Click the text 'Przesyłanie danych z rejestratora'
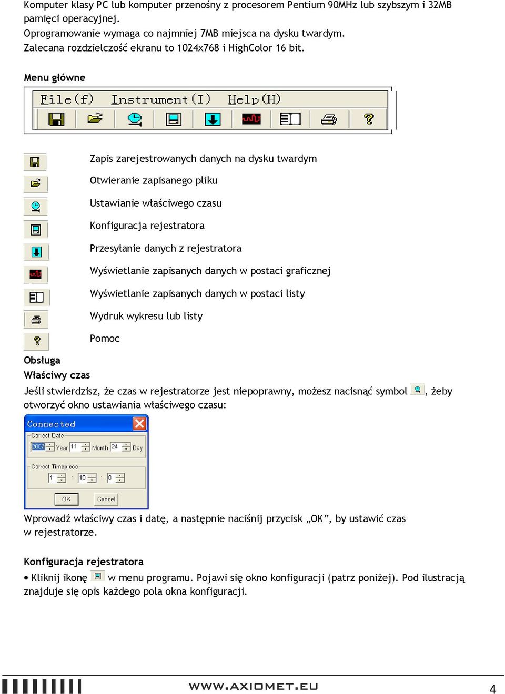The image size is (505, 694). (x=166, y=248)
